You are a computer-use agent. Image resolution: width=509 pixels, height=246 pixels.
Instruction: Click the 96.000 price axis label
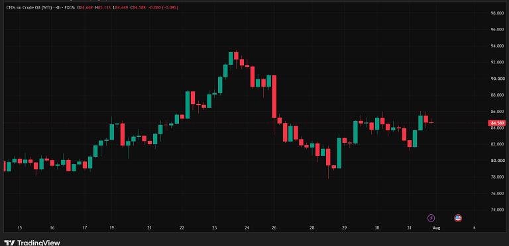497,30
